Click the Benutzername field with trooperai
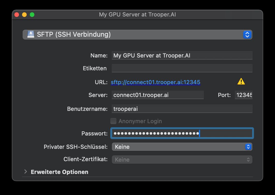Image resolution: width=275 pixels, height=195 pixels. point(182,109)
